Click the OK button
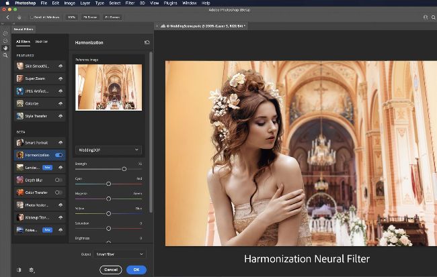The width and height of the screenshot is (437, 277). [135, 270]
